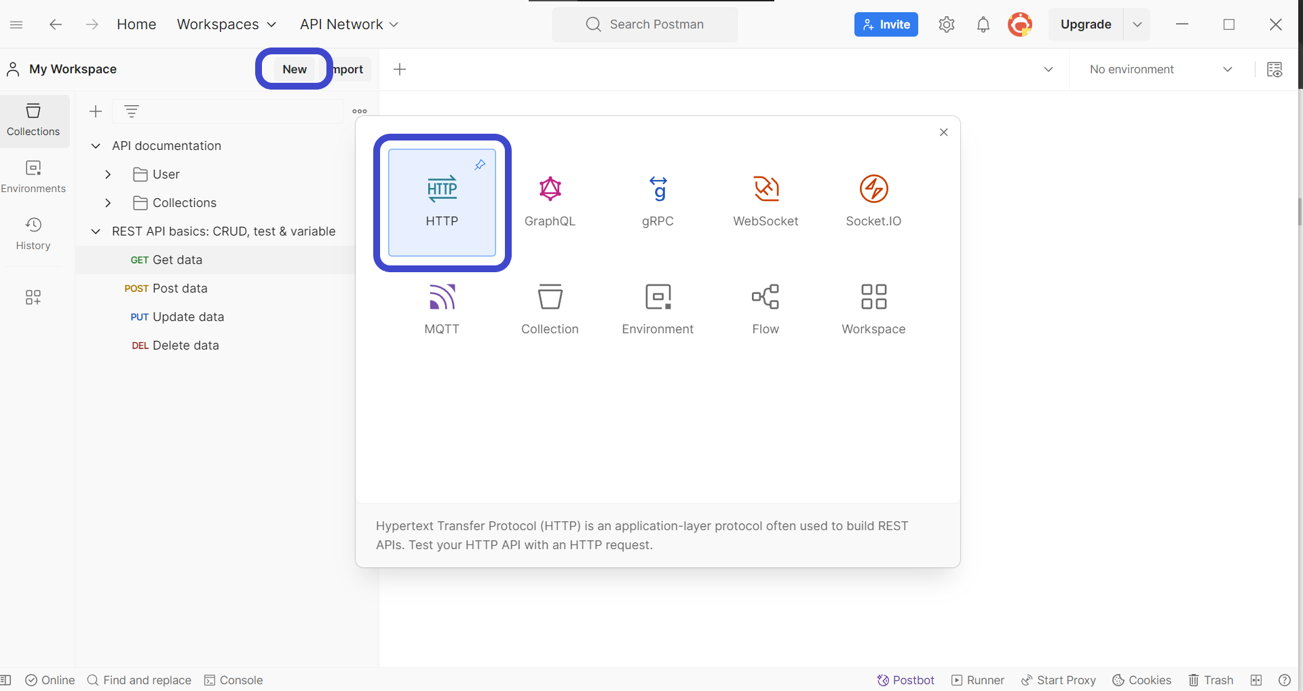Choose the Socket.IO request type
The image size is (1303, 691).
coord(873,202)
